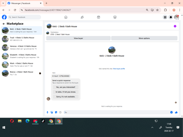Open Elizabeth - 4 Beds 3 Baths House chat
Screen dimensions: 183x137
coord(22,56)
